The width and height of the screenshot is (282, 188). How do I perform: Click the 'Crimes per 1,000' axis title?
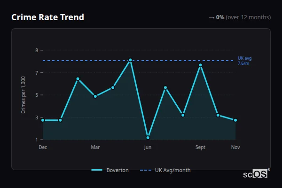tap(23, 95)
